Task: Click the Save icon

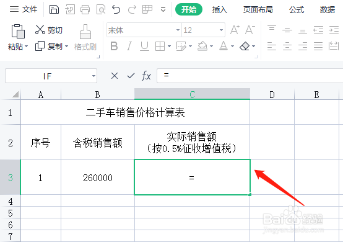Action: coord(54,10)
